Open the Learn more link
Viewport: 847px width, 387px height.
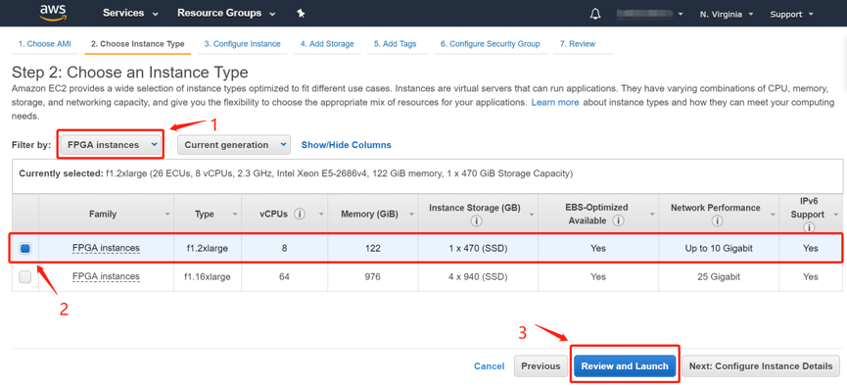click(555, 102)
